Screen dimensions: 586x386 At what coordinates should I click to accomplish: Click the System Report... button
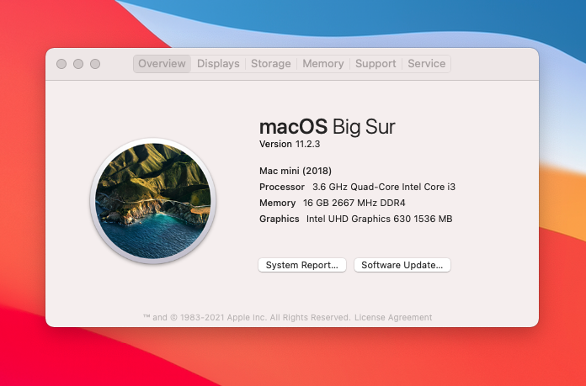point(302,265)
